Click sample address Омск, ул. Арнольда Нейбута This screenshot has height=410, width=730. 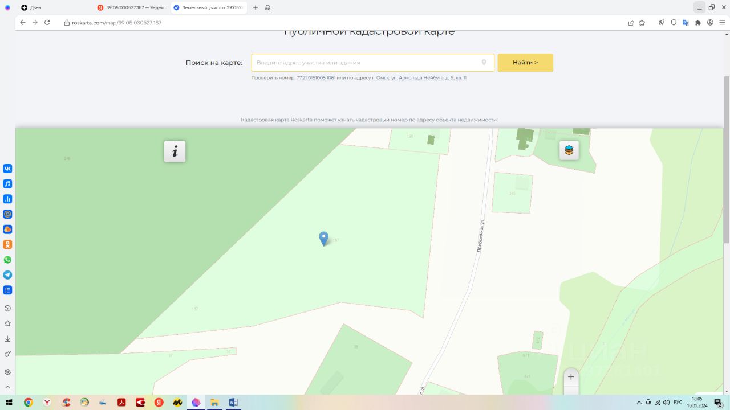(419, 78)
